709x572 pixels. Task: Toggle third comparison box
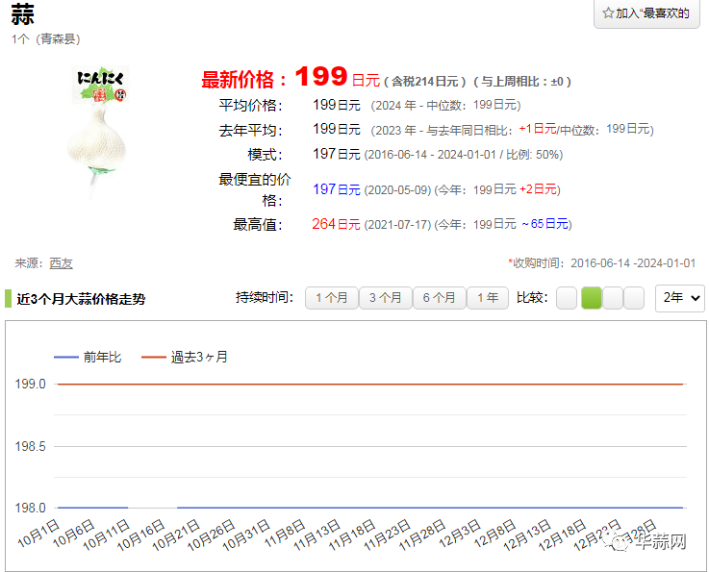[613, 298]
